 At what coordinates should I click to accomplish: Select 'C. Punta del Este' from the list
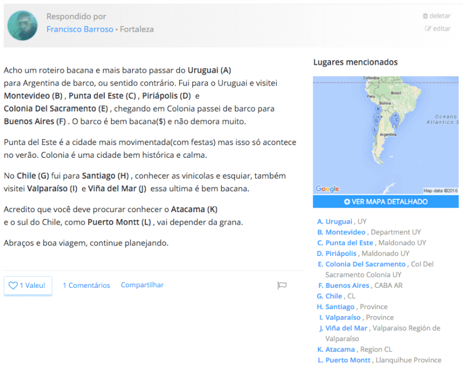coord(344,243)
